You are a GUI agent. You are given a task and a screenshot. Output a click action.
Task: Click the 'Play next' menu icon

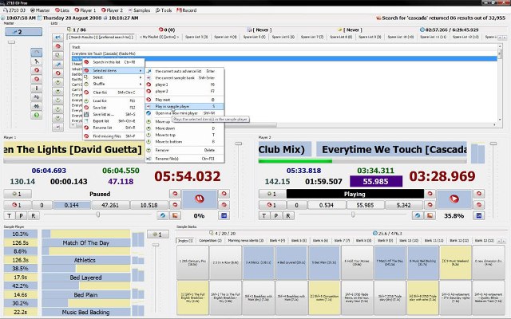pos(149,99)
